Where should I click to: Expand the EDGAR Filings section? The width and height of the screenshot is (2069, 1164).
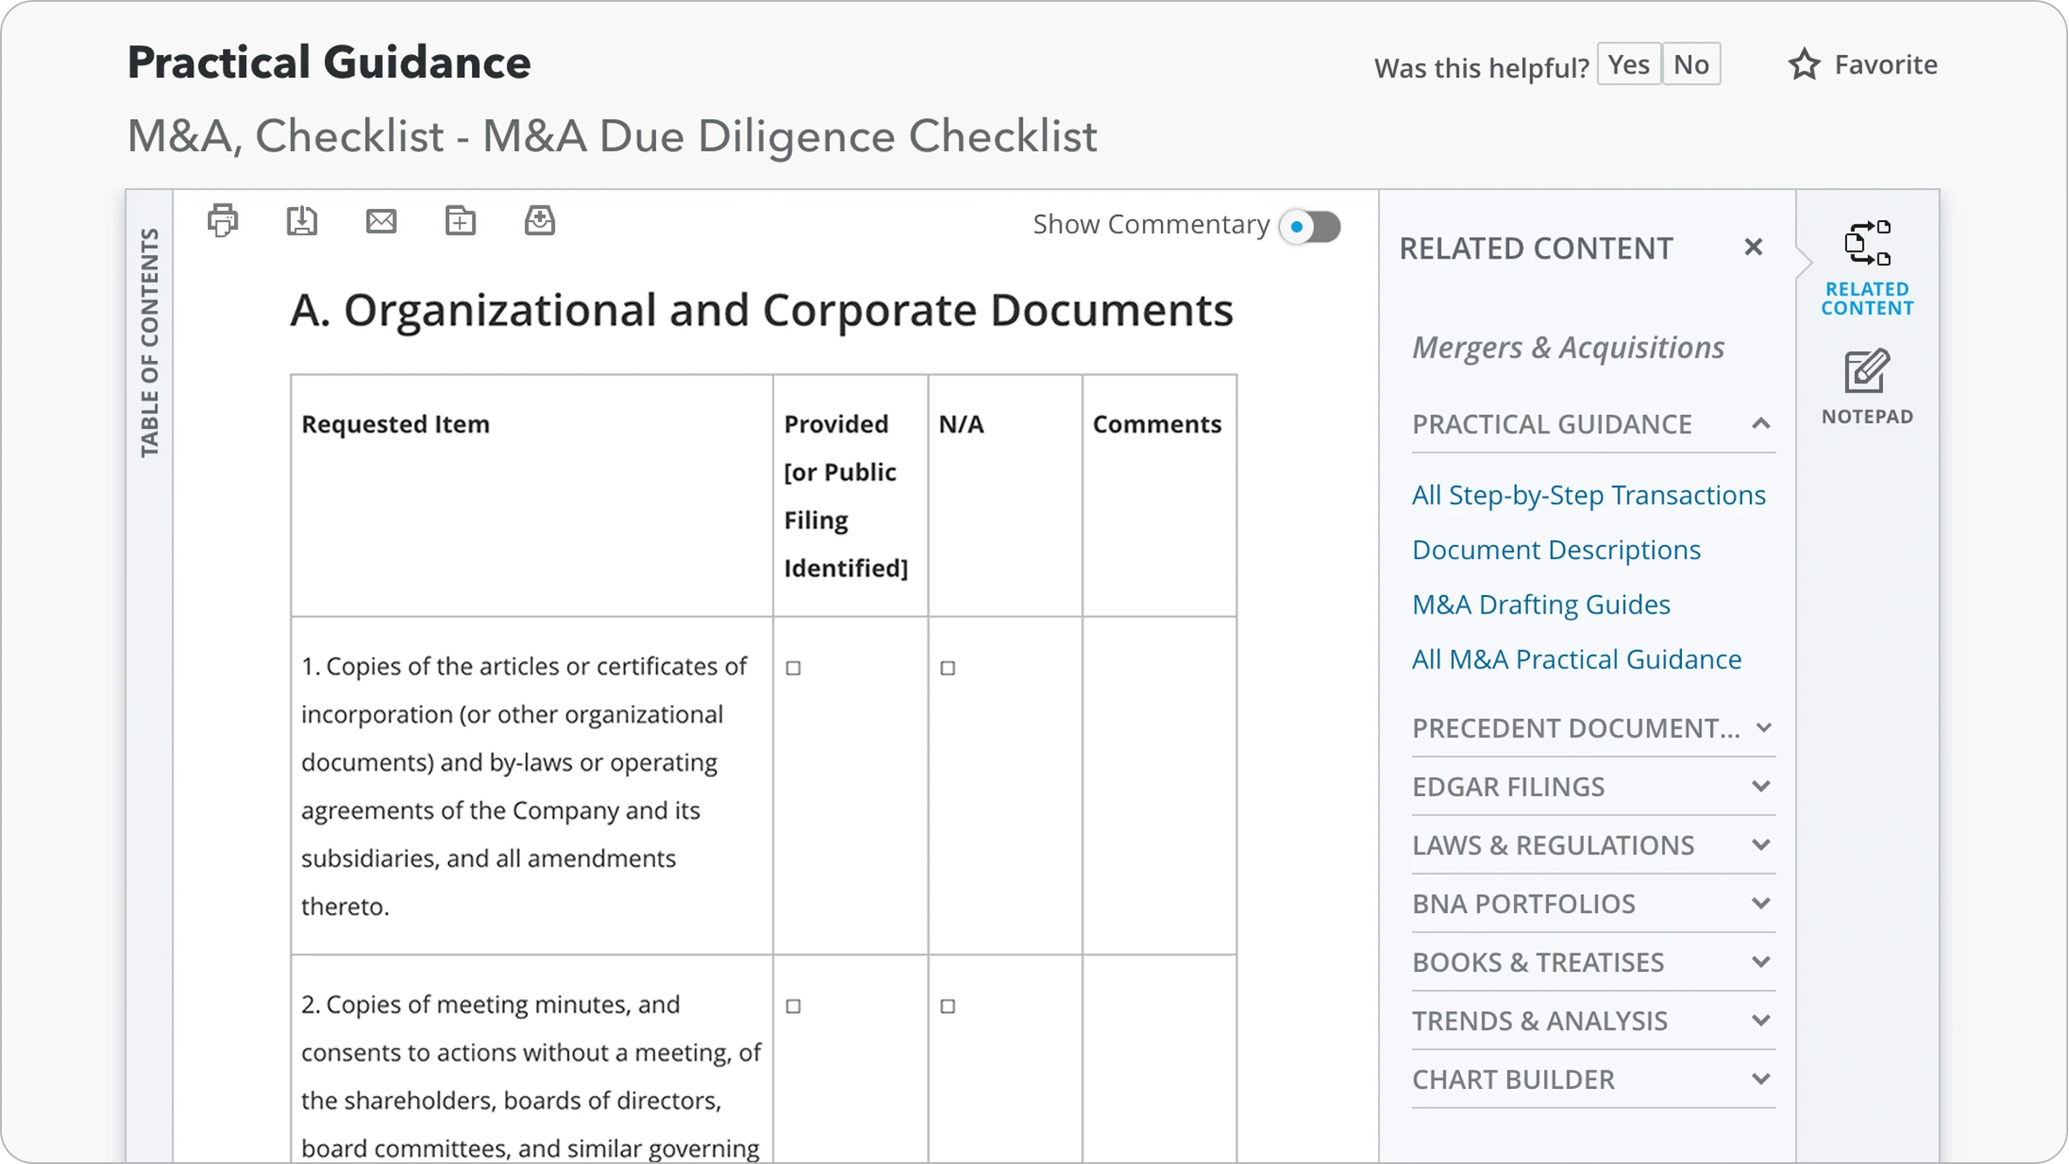tap(1762, 786)
